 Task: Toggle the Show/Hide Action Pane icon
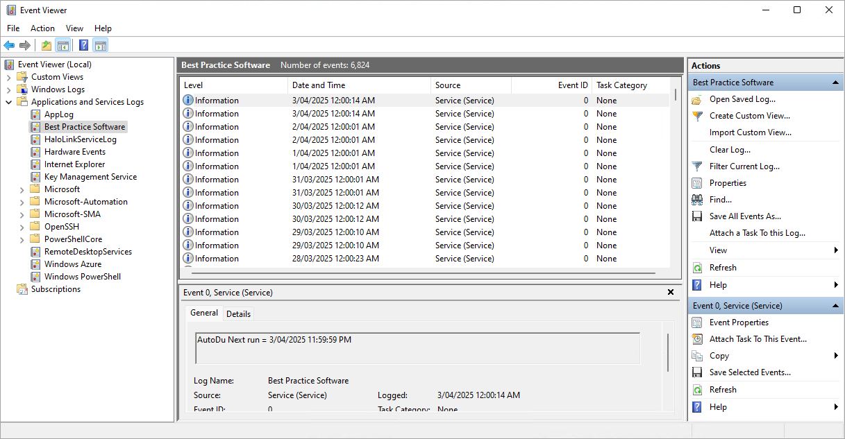[101, 46]
